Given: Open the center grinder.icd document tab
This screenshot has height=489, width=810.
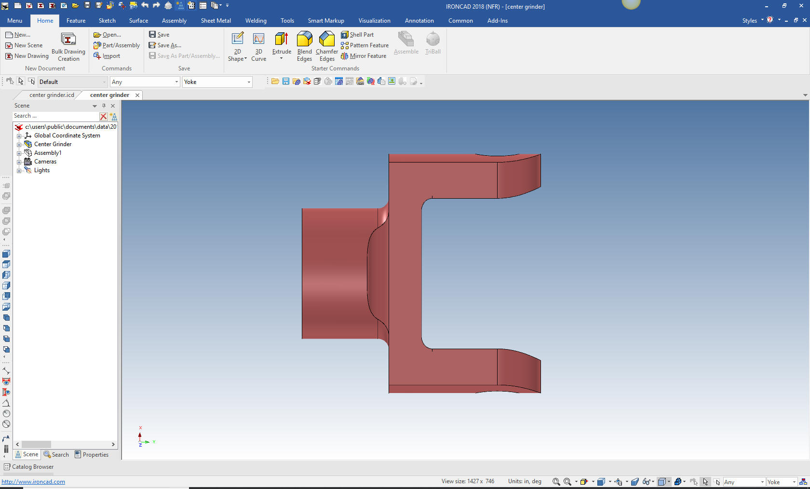Looking at the screenshot, I should pos(52,95).
